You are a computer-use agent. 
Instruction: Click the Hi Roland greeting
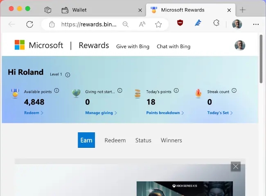pos(26,72)
